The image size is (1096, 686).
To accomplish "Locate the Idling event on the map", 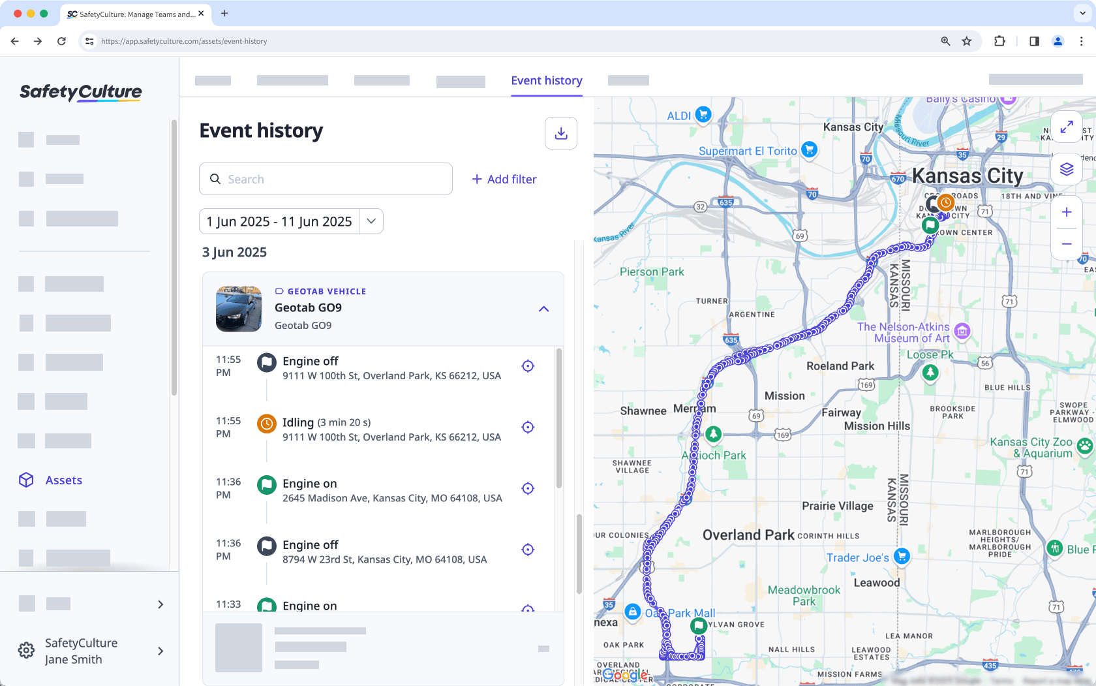I will [528, 428].
